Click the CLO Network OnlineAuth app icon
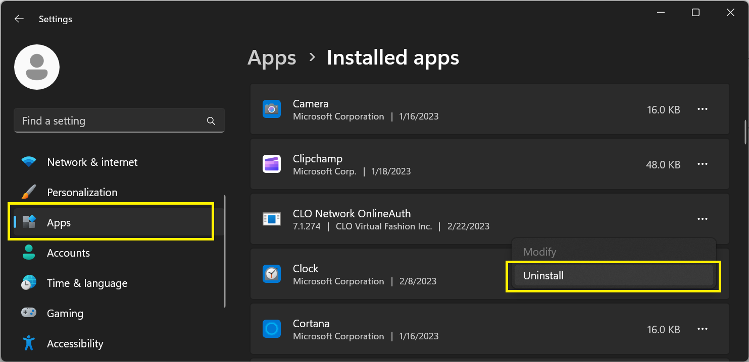This screenshot has width=749, height=362. click(x=272, y=219)
